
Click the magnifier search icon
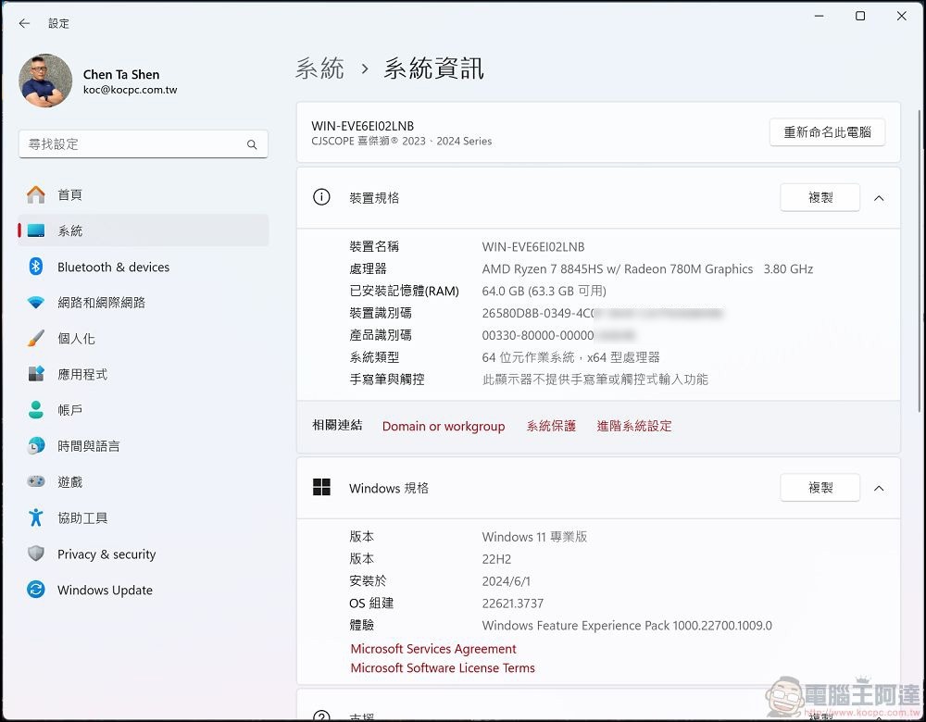click(252, 144)
